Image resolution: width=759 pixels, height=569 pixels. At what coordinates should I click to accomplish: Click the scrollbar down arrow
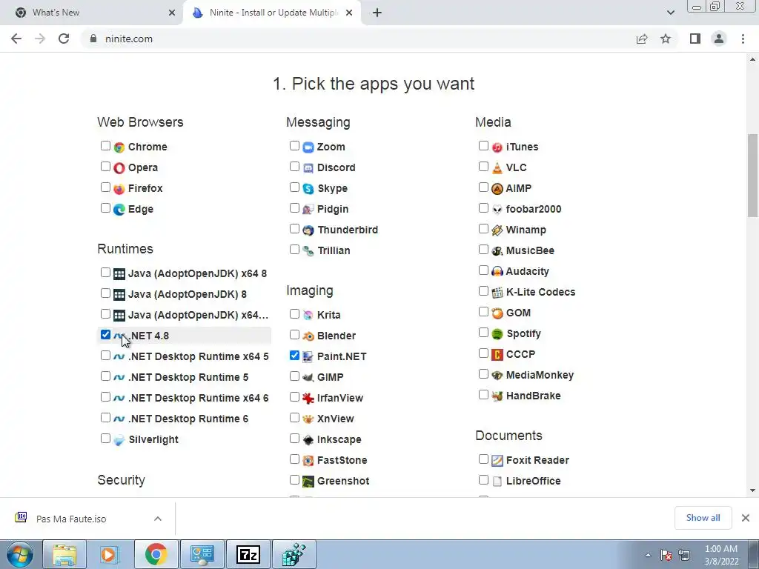pyautogui.click(x=753, y=490)
